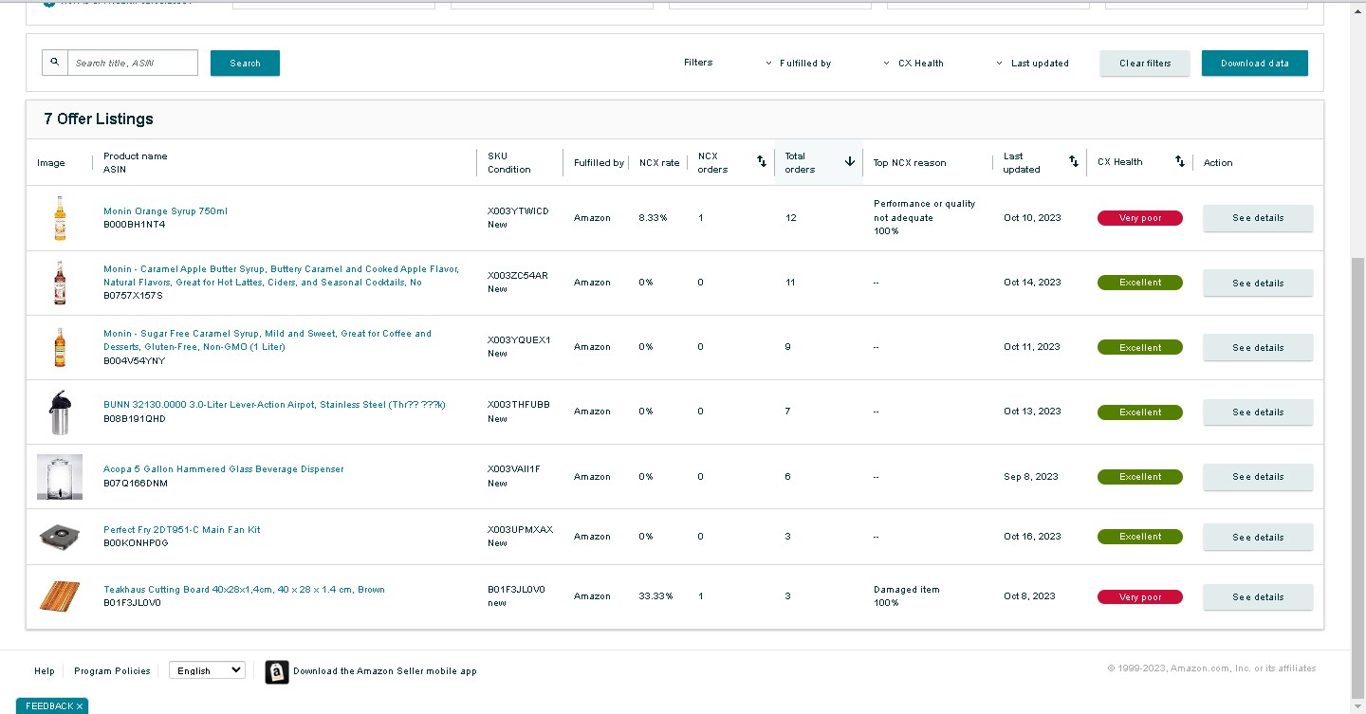Open Acopa 5 Gallon Beverage Dispenser link

pos(224,469)
